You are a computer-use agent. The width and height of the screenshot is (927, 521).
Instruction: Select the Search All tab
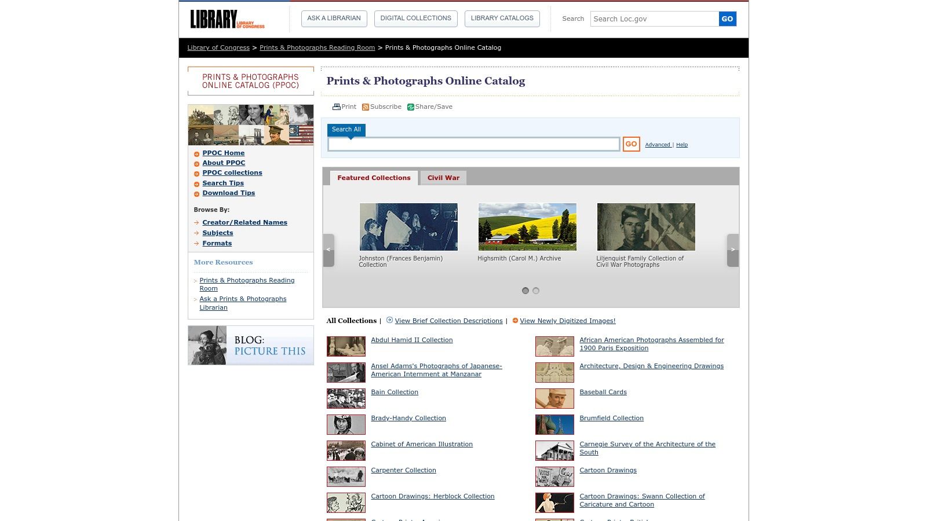pyautogui.click(x=346, y=130)
